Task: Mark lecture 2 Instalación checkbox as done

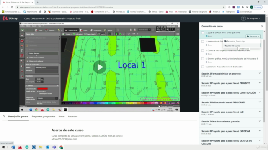Action: (x=203, y=42)
